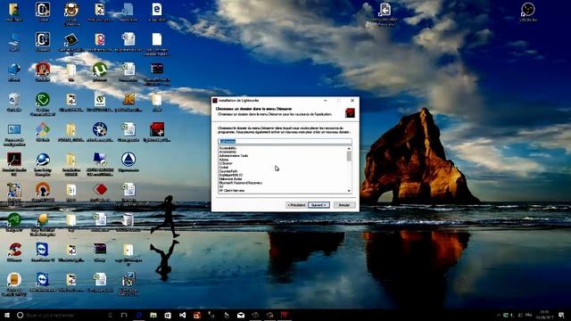571x321 pixels.
Task: Select 'Accessories' in the folder list
Action: [x=228, y=152]
